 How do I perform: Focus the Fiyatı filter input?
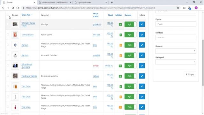[x=176, y=24]
